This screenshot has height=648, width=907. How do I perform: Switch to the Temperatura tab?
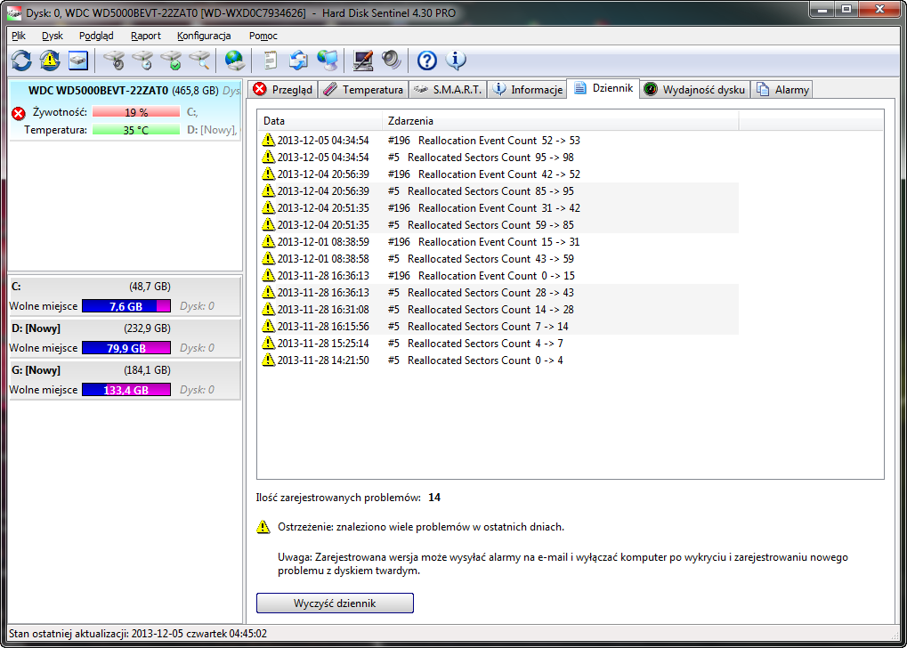[363, 90]
